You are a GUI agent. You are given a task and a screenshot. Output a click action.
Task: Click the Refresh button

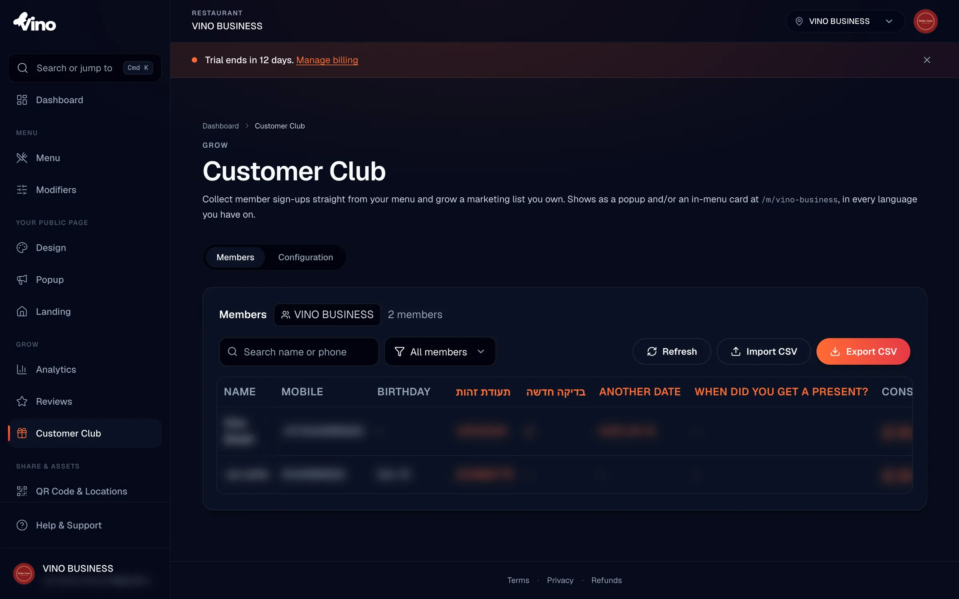(x=672, y=351)
